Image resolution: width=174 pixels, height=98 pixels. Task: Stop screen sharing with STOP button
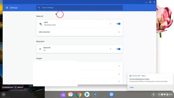pos(132,87)
